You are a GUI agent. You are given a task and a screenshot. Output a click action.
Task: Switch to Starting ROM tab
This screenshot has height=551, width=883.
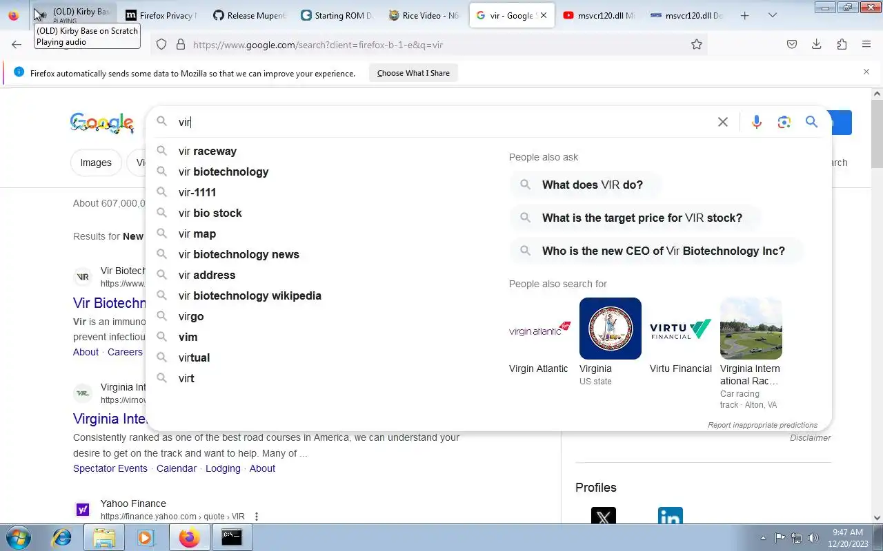click(x=337, y=15)
